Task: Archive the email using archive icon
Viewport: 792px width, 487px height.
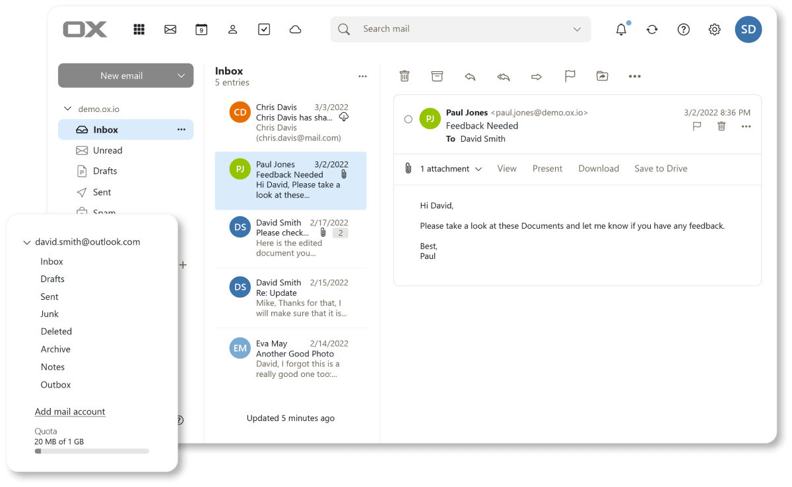Action: (437, 76)
